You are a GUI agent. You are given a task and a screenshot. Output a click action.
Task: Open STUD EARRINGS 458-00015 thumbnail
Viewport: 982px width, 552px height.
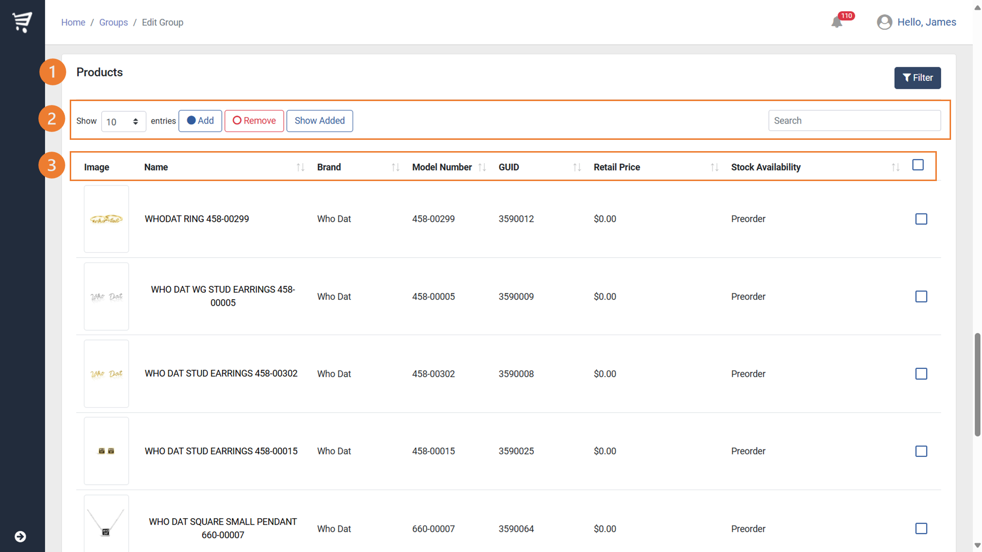coord(106,451)
